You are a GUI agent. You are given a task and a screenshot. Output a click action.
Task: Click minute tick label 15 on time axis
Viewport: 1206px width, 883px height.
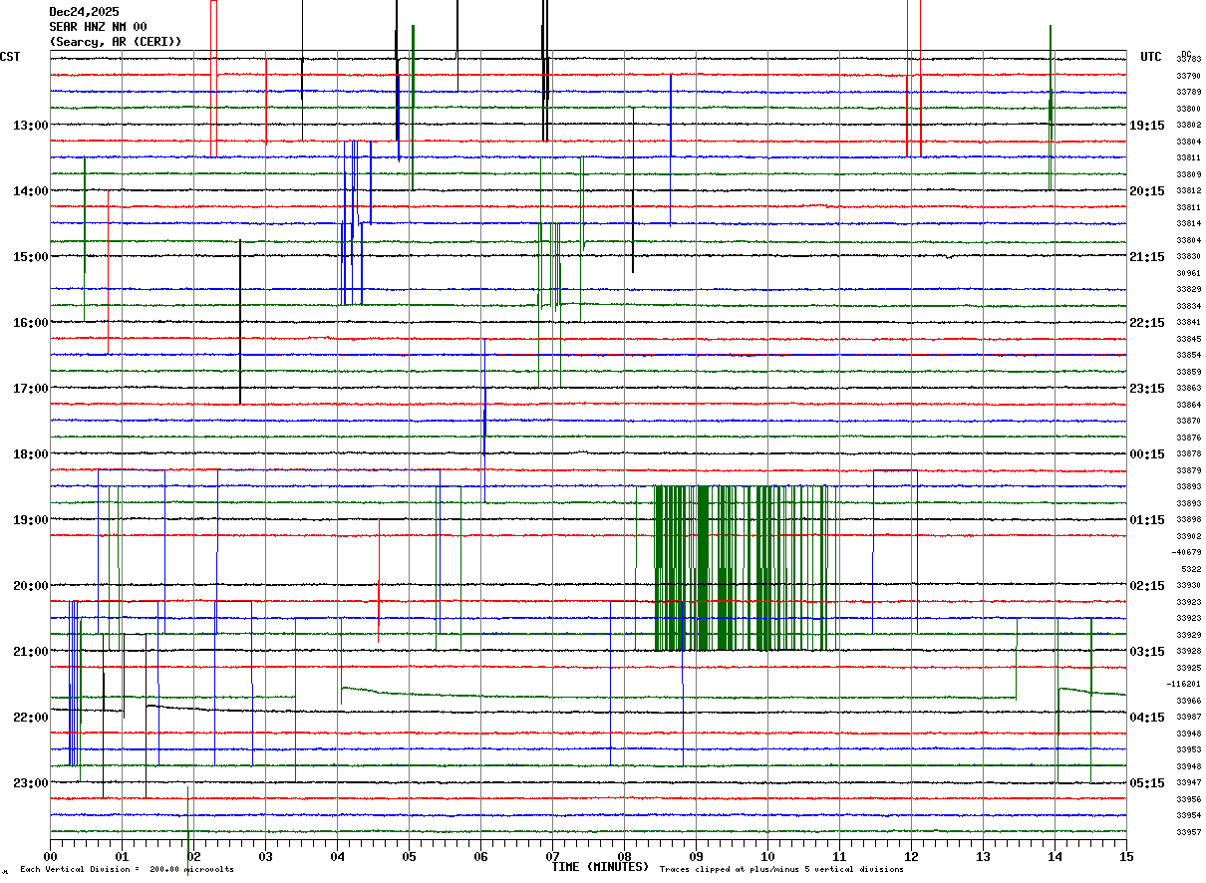pyautogui.click(x=1126, y=856)
